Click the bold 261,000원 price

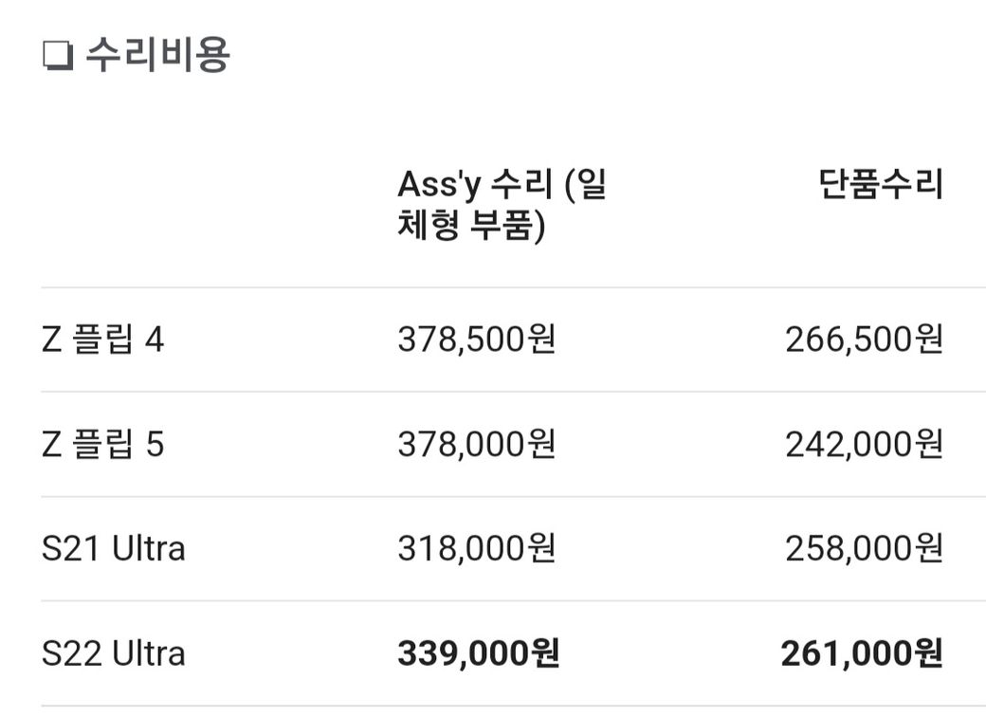[862, 653]
